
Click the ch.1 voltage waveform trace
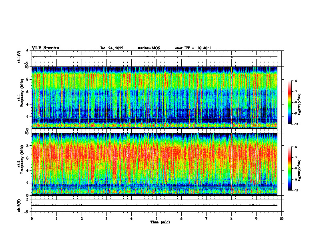154,57
